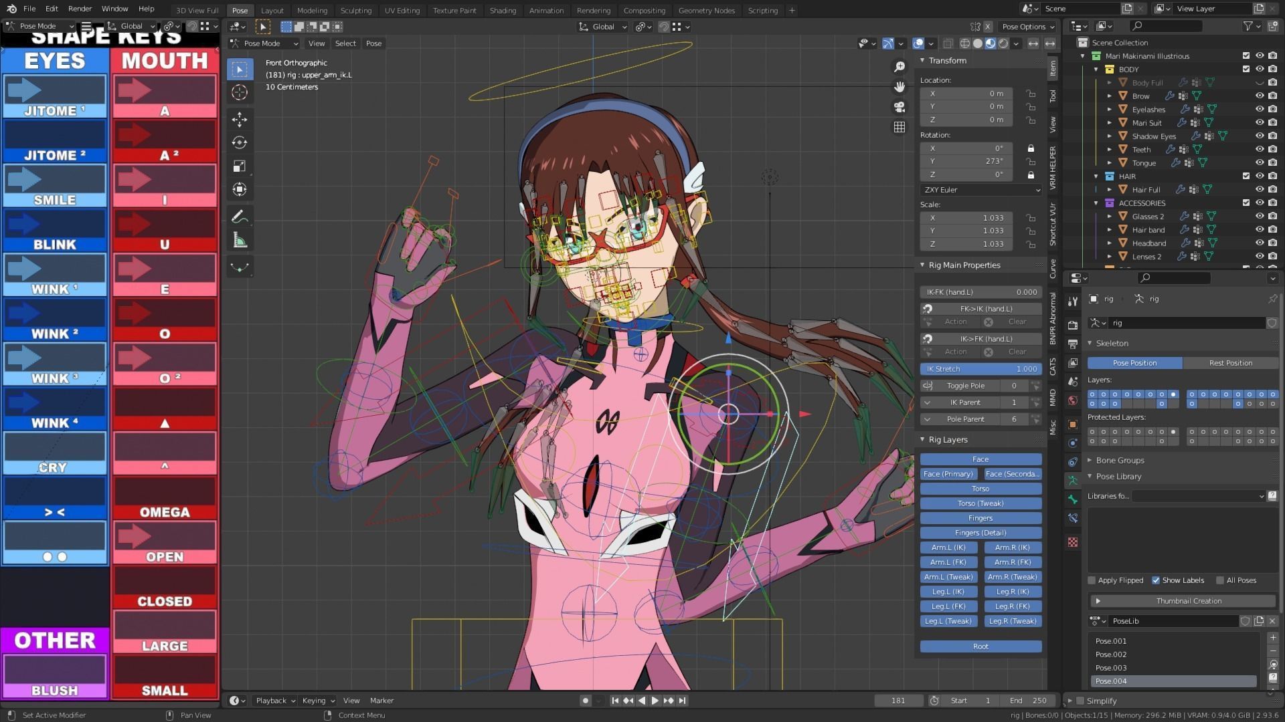1285x722 pixels.
Task: Open Playback dropdown menu
Action: (x=276, y=701)
